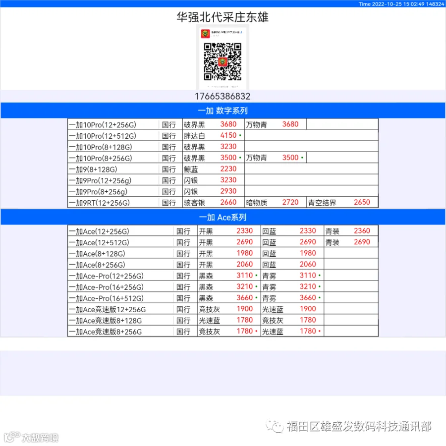Click price 2360 for 青装

click(x=362, y=230)
